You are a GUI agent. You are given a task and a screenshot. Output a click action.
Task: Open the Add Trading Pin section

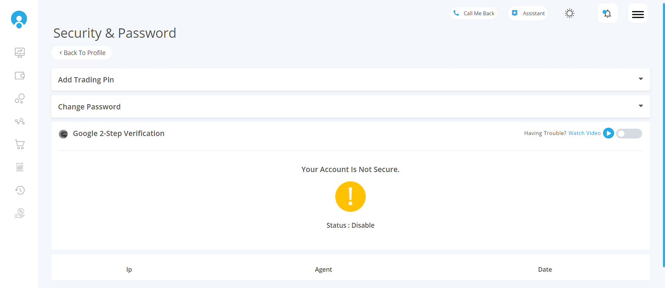point(351,80)
